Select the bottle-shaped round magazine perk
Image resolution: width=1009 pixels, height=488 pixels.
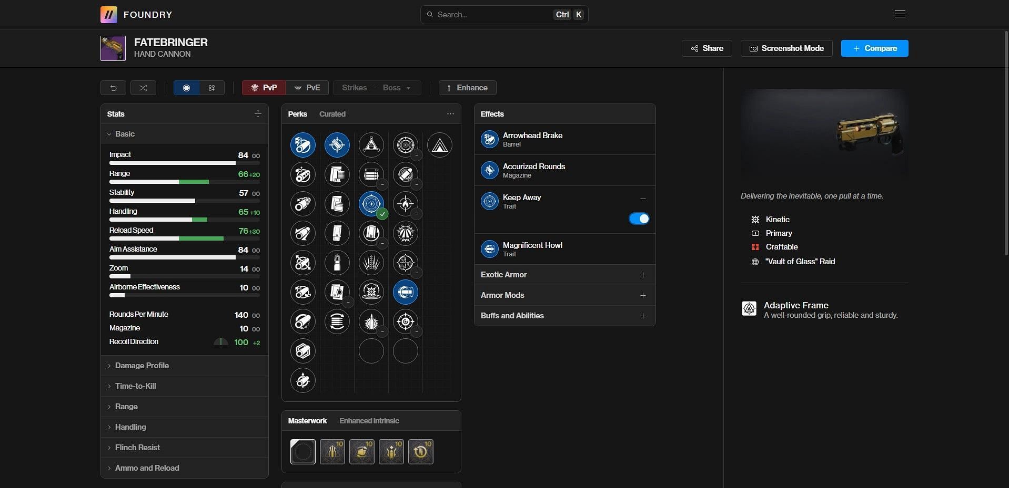[x=337, y=263]
